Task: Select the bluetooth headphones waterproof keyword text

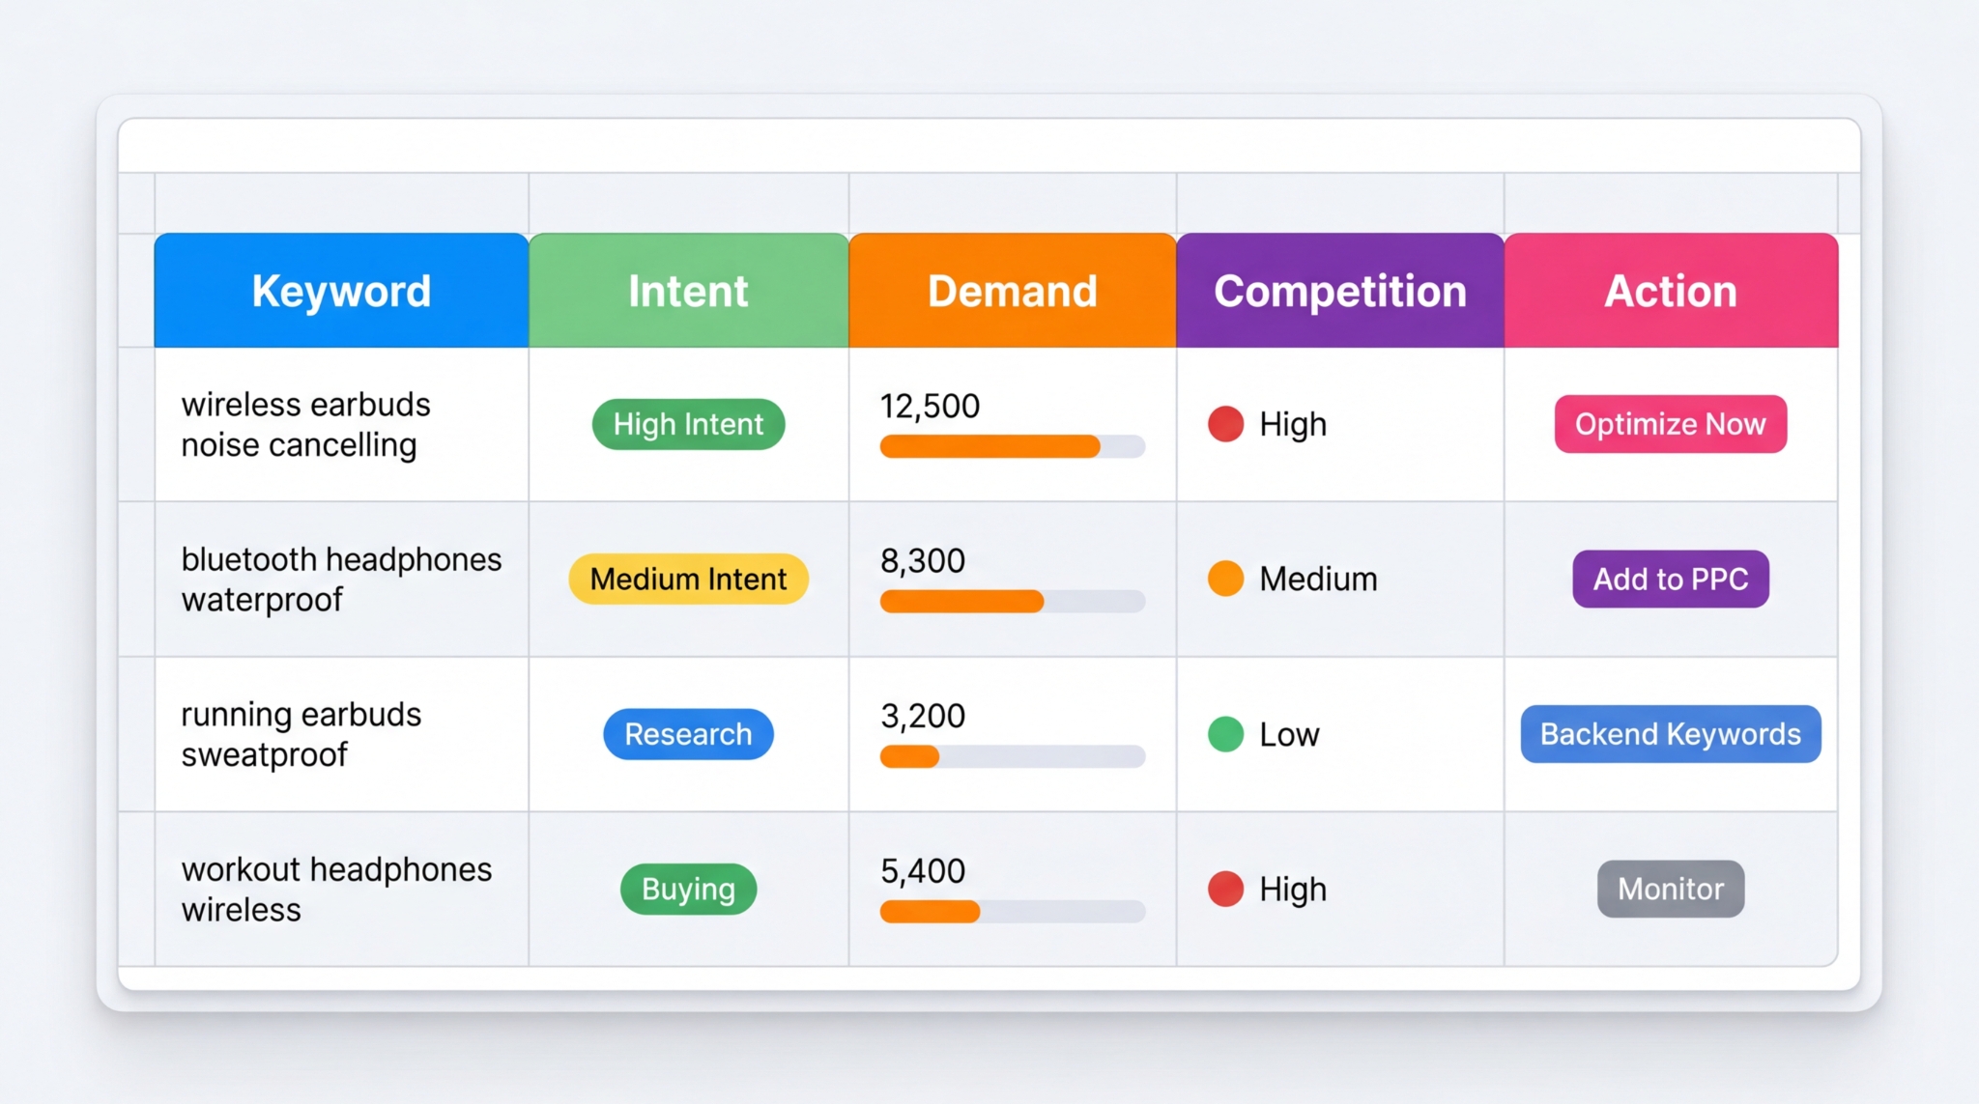Action: [x=340, y=579]
